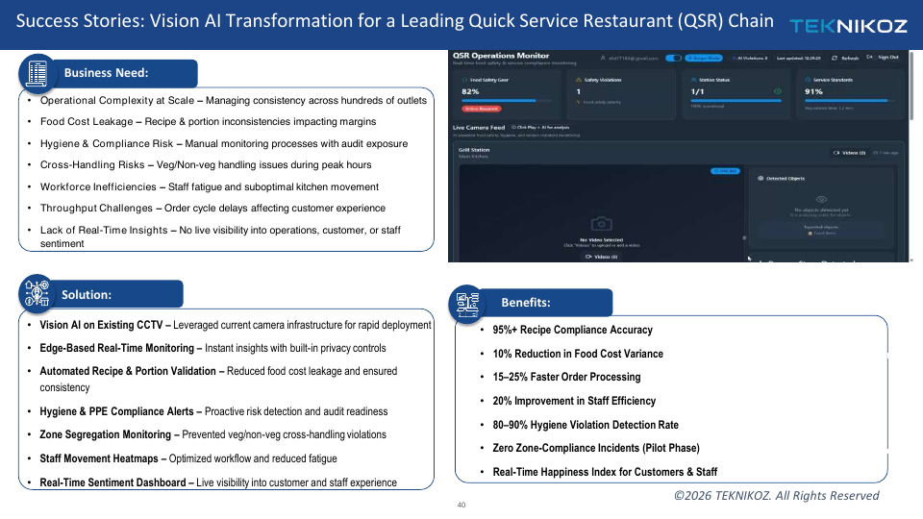The image size is (923, 519).
Task: Click the user email address in header
Action: (x=634, y=59)
